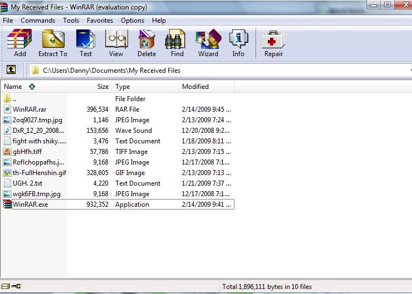Select the WinRAR.rar file icon

point(7,109)
